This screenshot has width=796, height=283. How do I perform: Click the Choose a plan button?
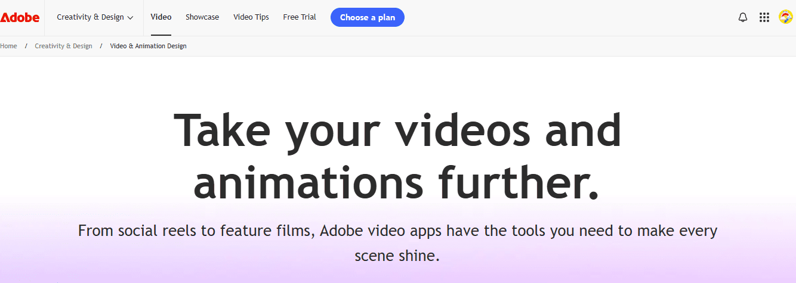[368, 17]
